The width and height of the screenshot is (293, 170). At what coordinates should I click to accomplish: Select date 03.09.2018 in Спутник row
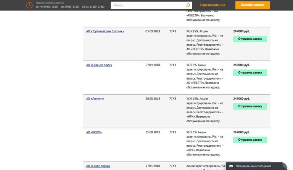153,31
